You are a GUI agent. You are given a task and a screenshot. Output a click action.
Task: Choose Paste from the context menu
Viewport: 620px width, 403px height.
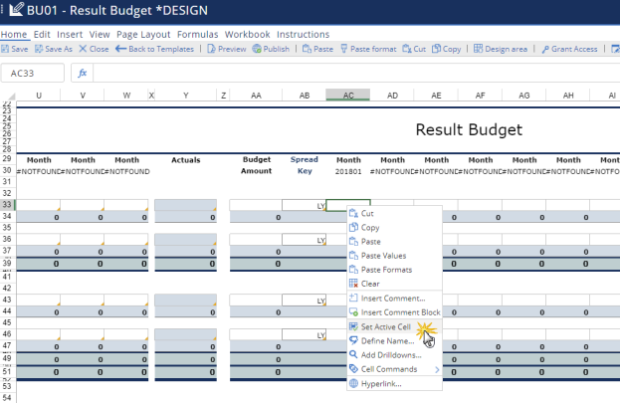[x=395, y=242]
